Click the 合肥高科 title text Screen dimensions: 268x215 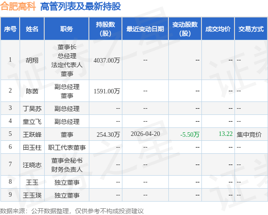(x=18, y=7)
